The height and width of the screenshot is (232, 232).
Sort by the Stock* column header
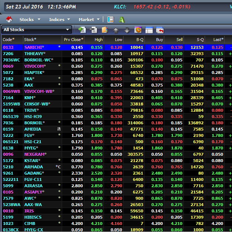tap(43, 40)
